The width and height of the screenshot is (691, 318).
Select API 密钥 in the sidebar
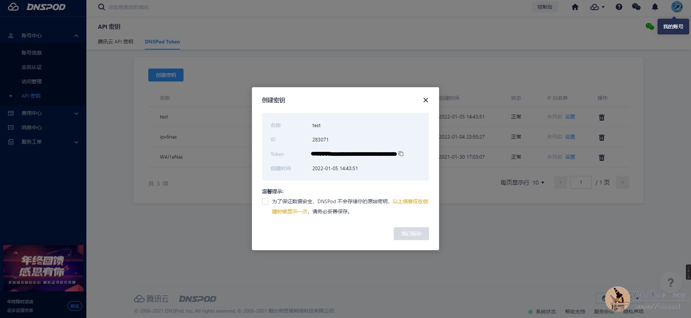click(x=31, y=96)
